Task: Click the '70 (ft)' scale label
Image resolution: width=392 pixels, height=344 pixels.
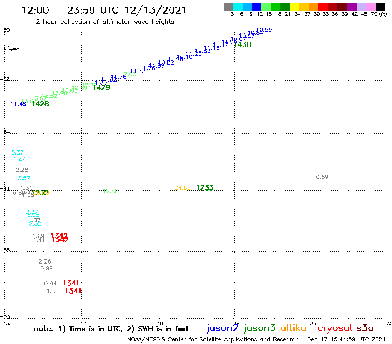Action: click(x=379, y=14)
